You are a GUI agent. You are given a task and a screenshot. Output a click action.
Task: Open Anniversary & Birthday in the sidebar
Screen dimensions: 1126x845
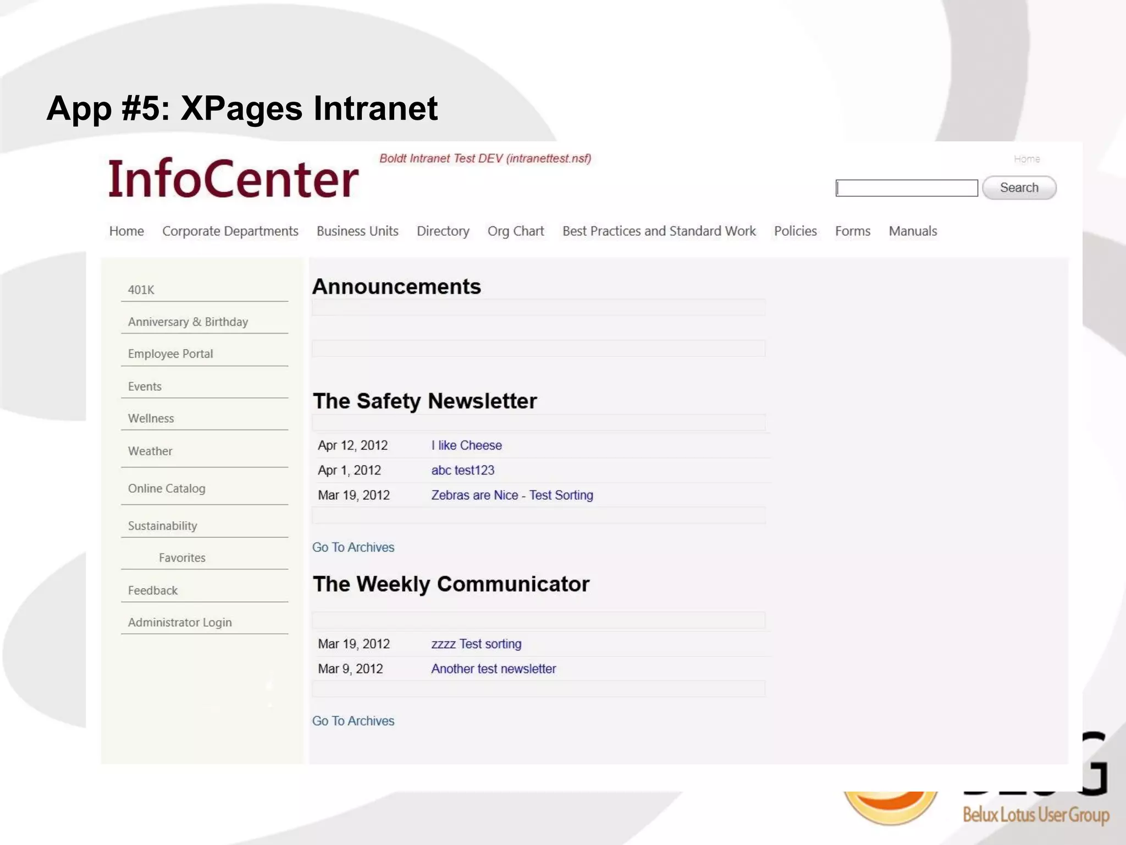(188, 322)
